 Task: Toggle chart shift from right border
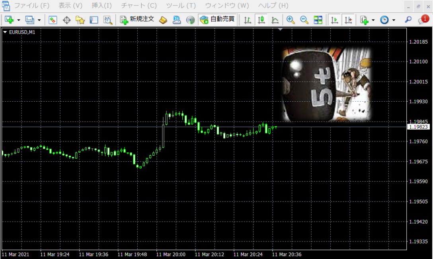click(348, 20)
